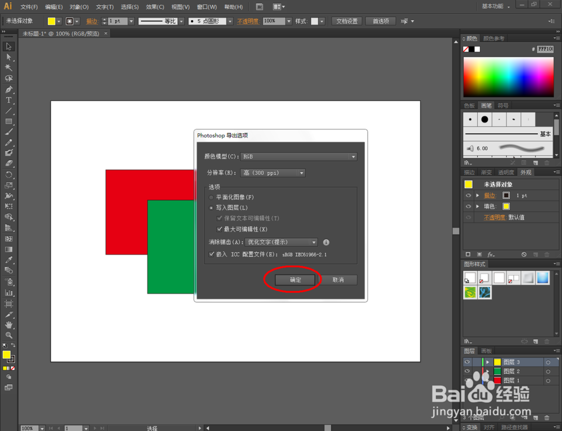Click the fx add effect icon
Image resolution: width=562 pixels, height=431 pixels.
491,255
